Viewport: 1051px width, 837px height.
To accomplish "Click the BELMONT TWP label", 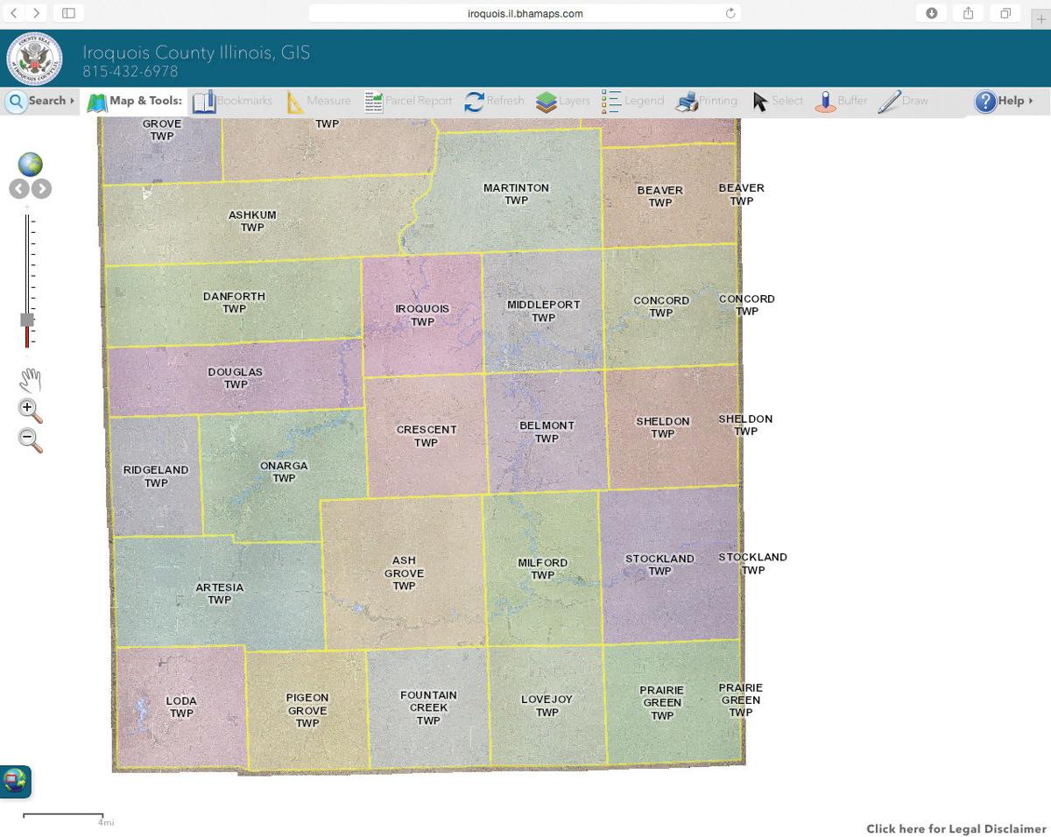I will pyautogui.click(x=547, y=432).
